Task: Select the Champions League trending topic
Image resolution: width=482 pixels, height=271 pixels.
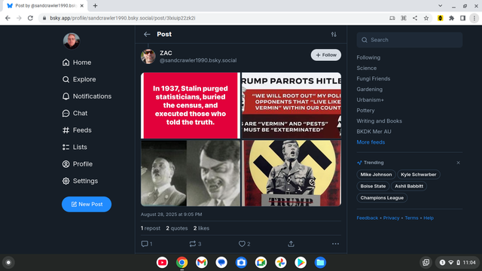Action: click(382, 198)
